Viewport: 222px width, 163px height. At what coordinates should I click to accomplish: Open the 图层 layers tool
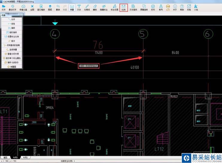click(50, 7)
